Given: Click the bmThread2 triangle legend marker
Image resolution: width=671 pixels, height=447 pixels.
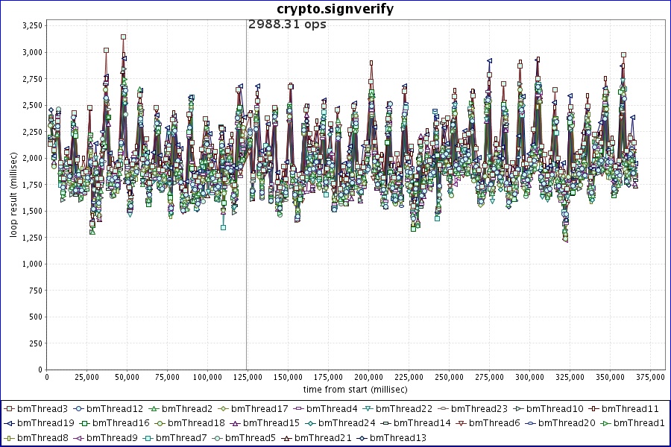Looking at the screenshot, I should click(x=154, y=408).
